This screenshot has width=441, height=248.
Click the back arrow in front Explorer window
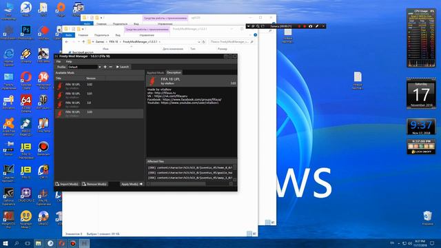point(67,41)
